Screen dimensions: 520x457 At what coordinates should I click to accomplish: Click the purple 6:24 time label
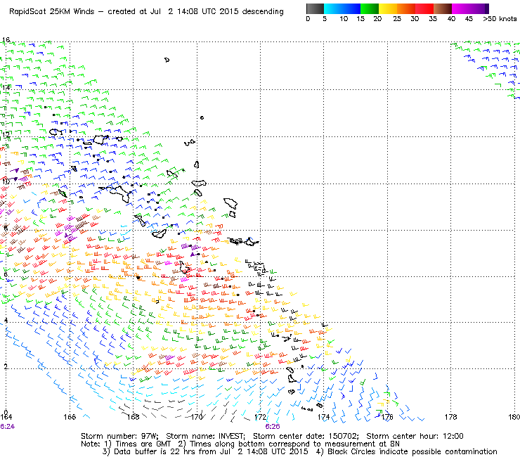7,427
